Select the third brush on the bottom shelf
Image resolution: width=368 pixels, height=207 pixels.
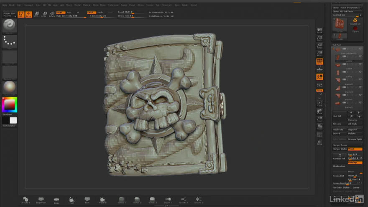pos(56,200)
